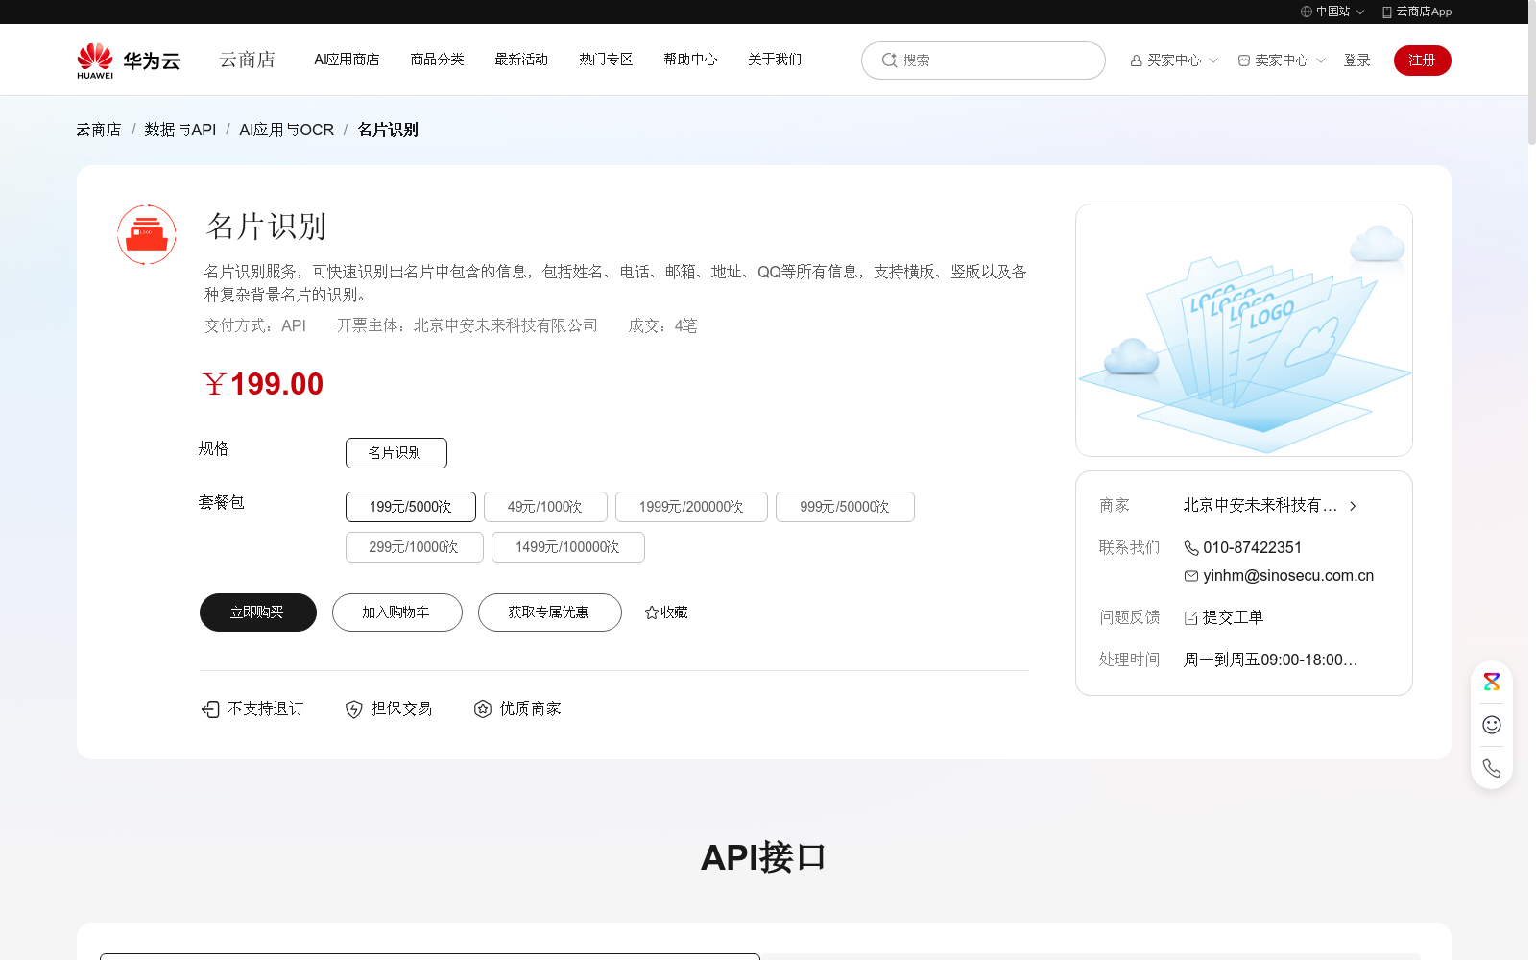The height and width of the screenshot is (960, 1536).
Task: Click the email yinhm@sinosecu.com.cn
Action: [1288, 576]
